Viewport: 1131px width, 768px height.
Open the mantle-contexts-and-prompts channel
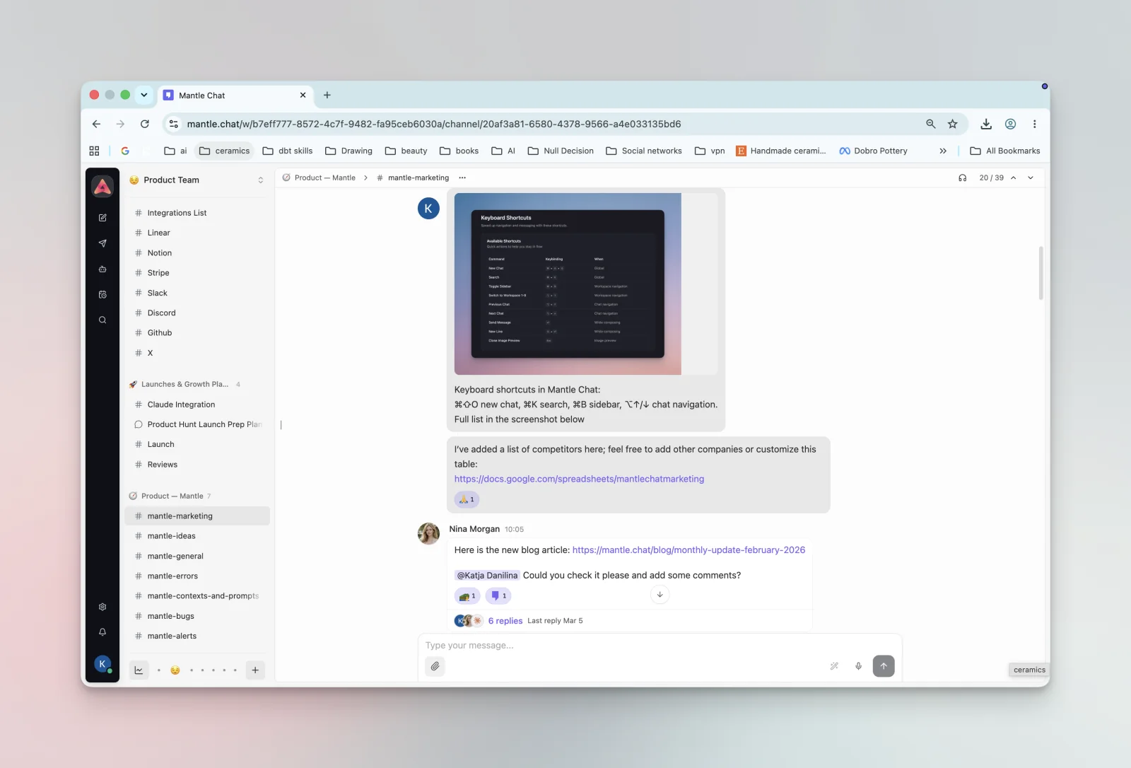click(198, 596)
